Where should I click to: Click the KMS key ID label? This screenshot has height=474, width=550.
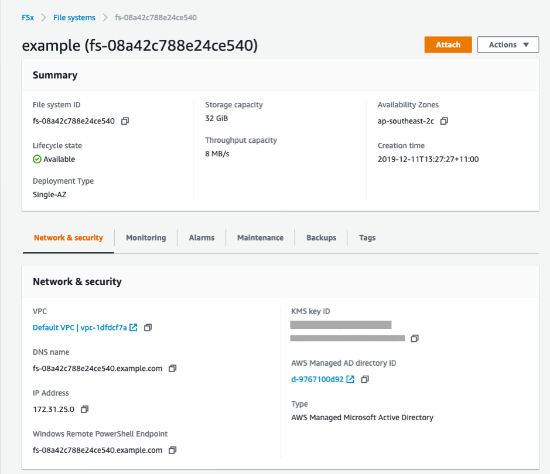pos(310,311)
